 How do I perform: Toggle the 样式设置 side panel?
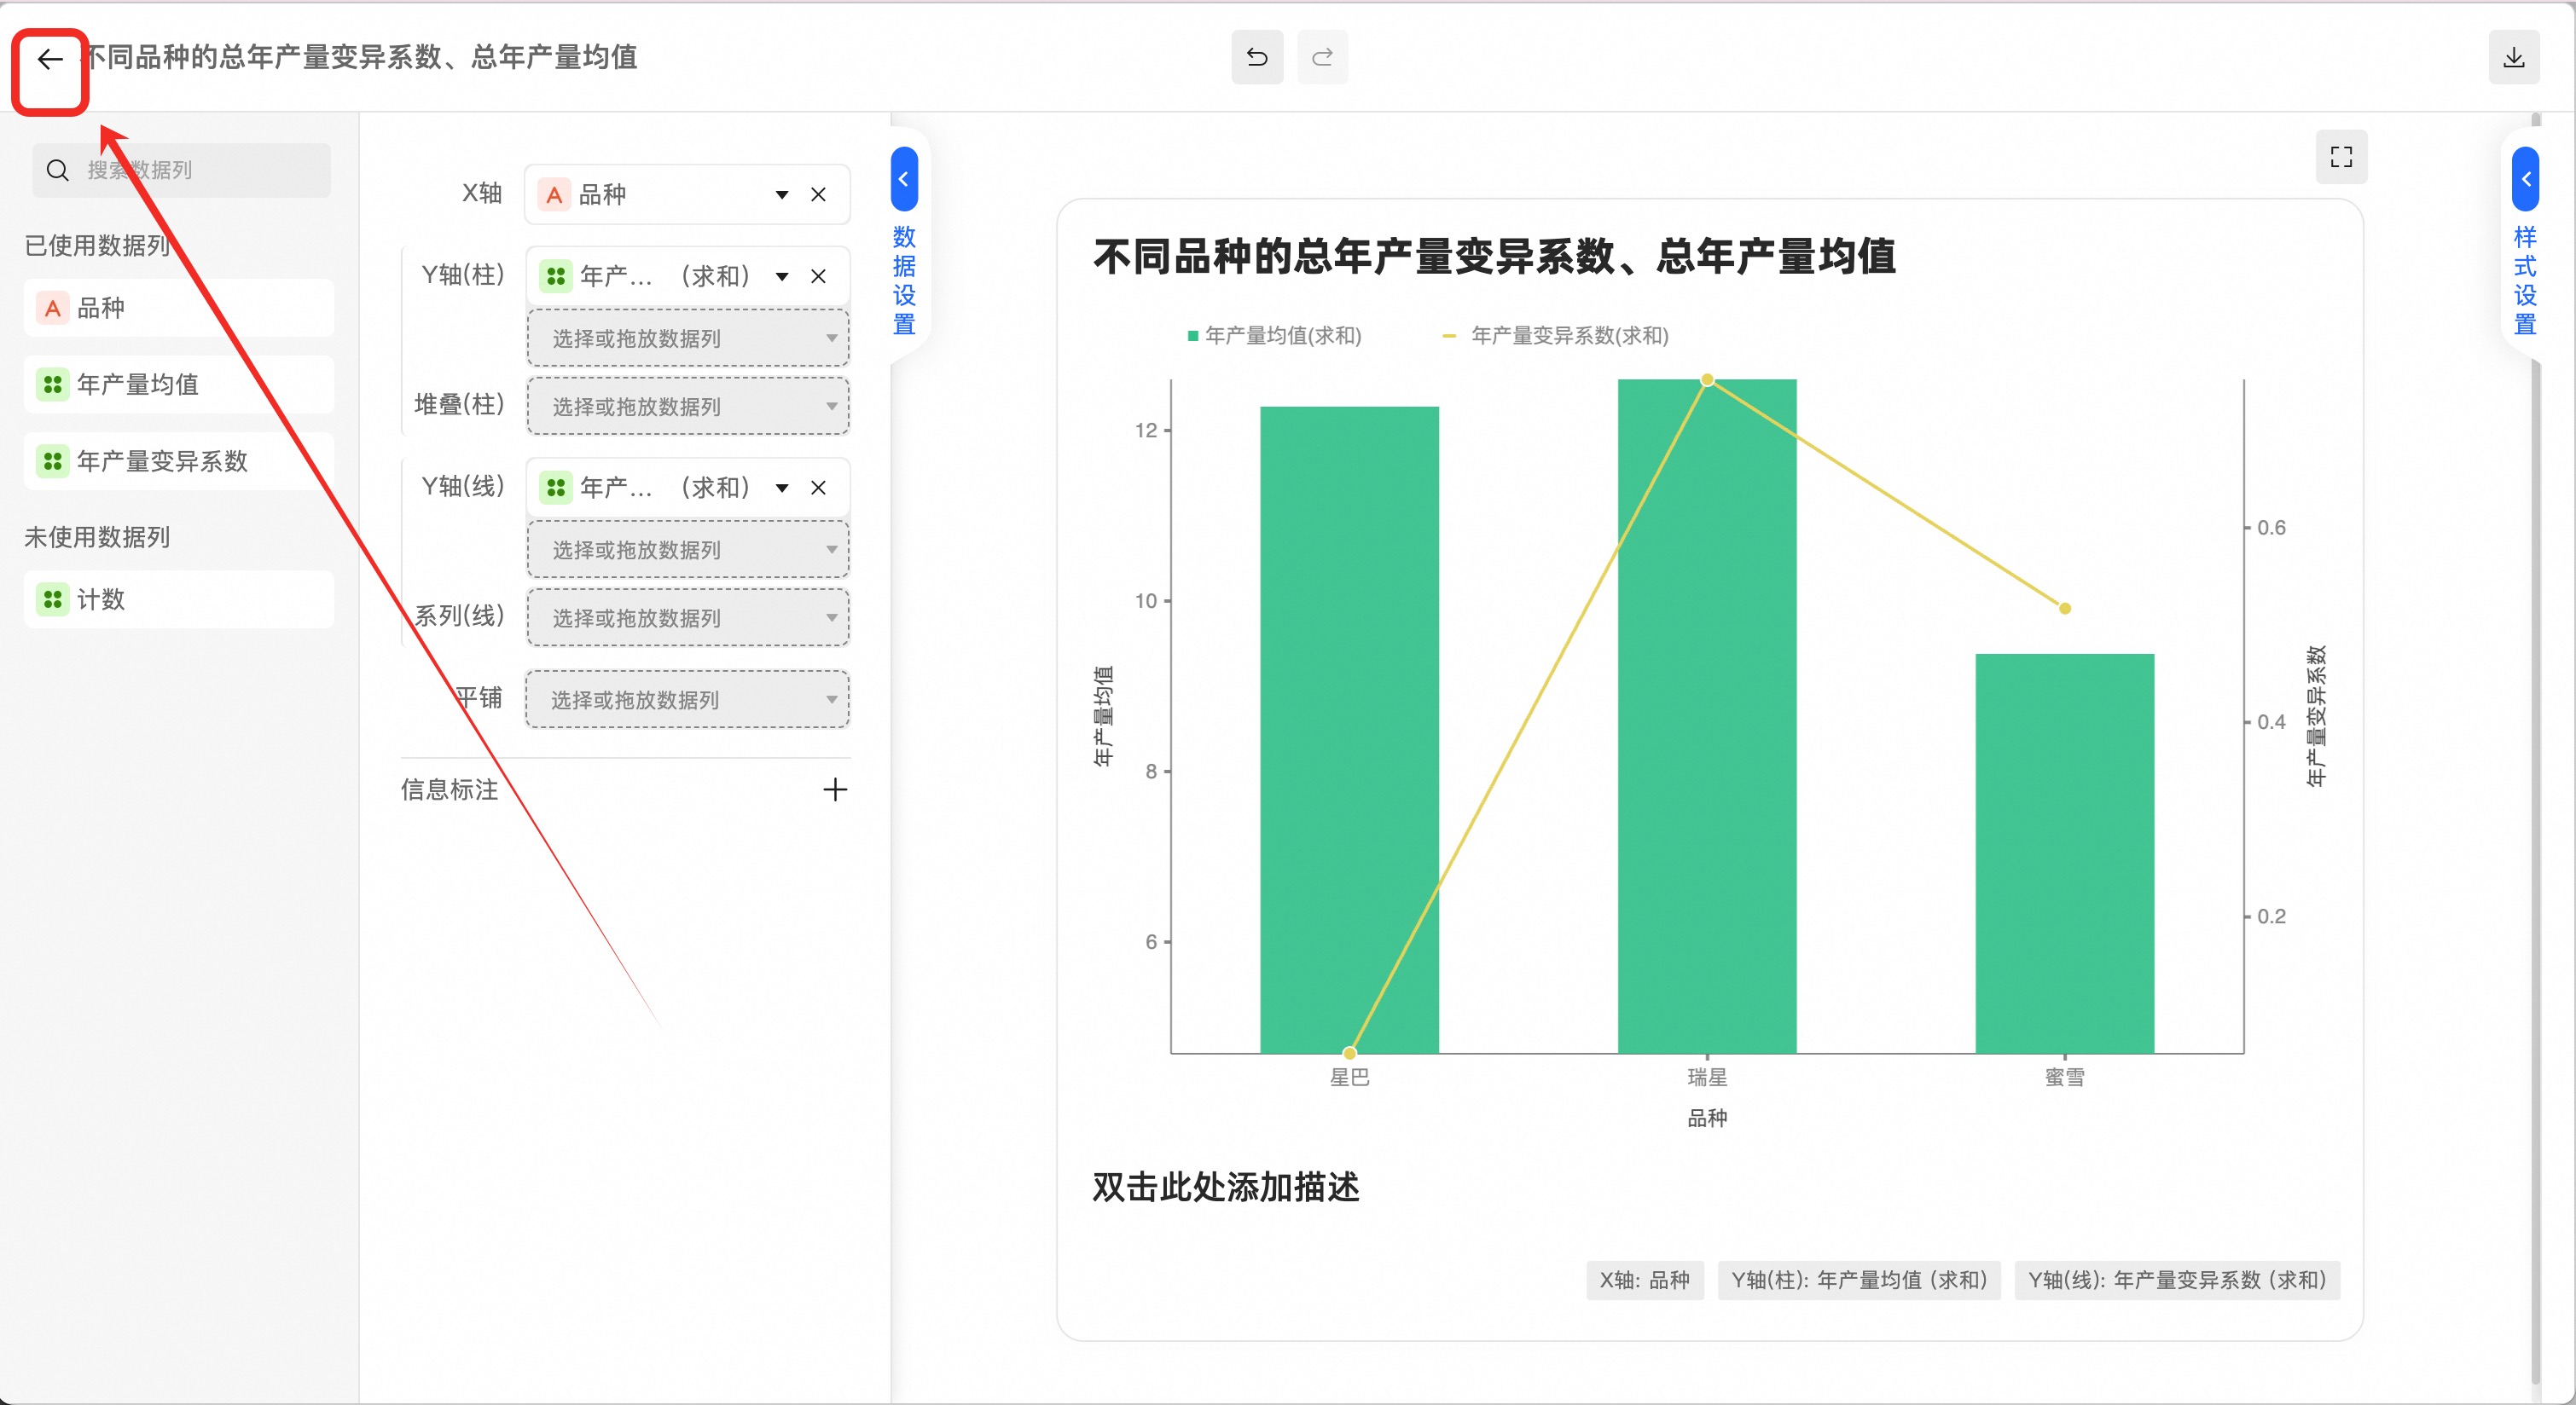[2525, 179]
